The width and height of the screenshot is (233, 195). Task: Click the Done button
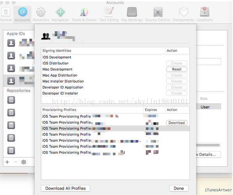(179, 188)
